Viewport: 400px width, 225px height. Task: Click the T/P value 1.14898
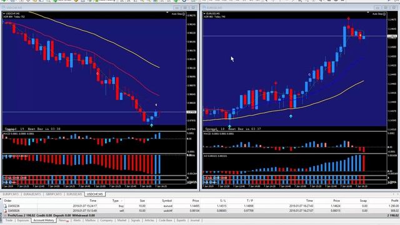[x=249, y=206]
